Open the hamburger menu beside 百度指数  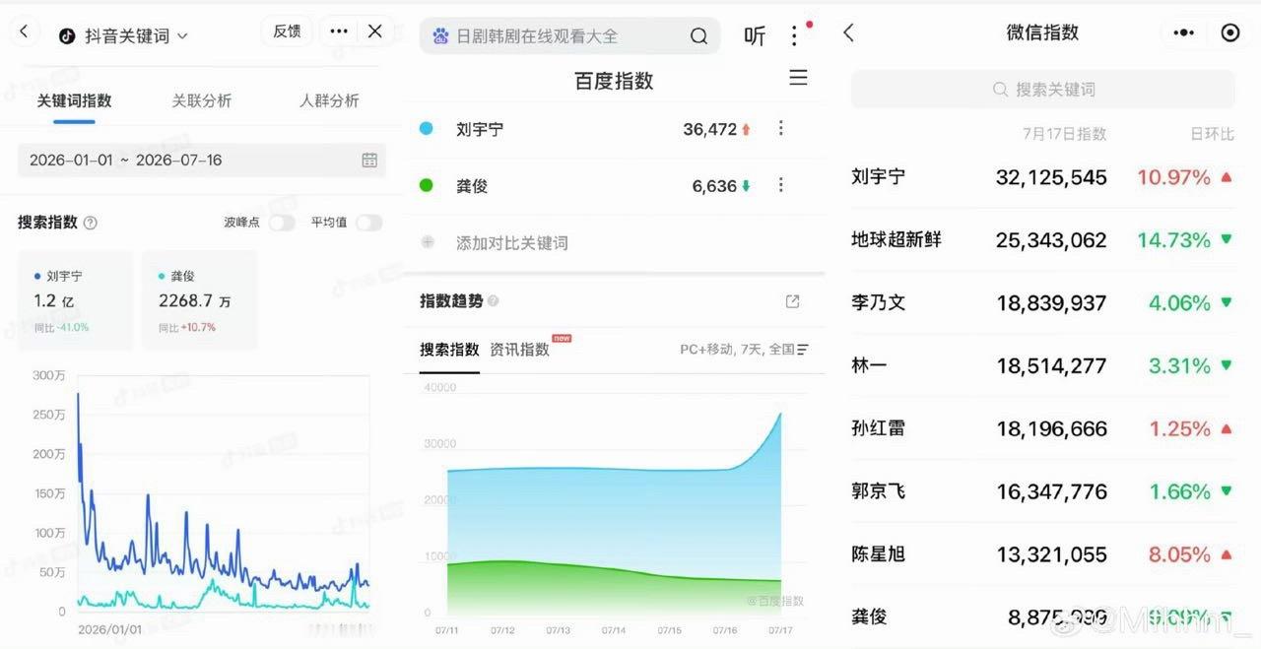point(798,78)
